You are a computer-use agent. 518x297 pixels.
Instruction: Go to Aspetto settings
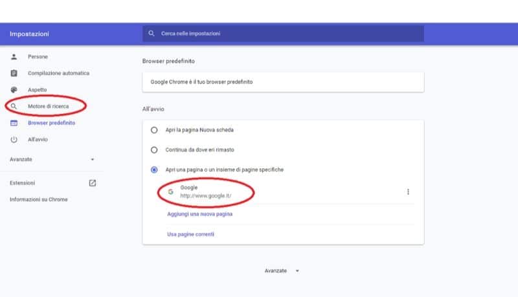coord(38,90)
